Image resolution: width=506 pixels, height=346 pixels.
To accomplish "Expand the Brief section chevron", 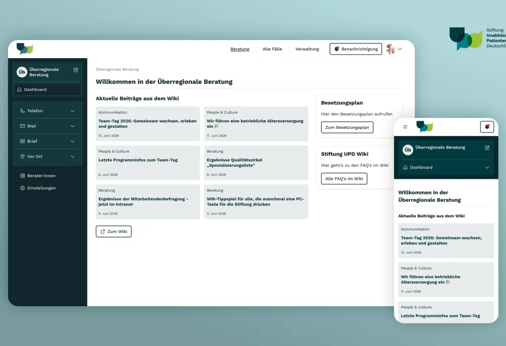I will (72, 141).
